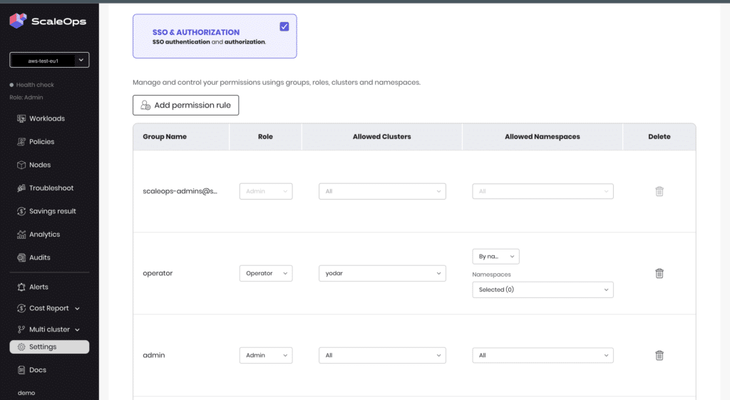Click the Policies sidebar icon
Viewport: 730px width, 400px height.
[x=21, y=142]
